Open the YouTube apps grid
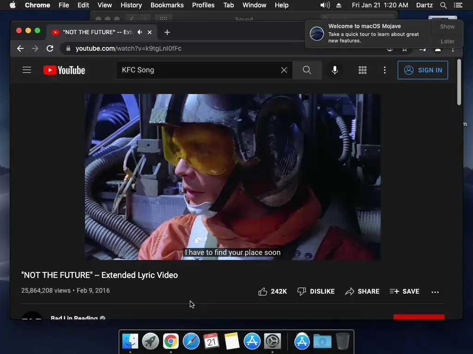The height and width of the screenshot is (354, 473). pos(362,70)
